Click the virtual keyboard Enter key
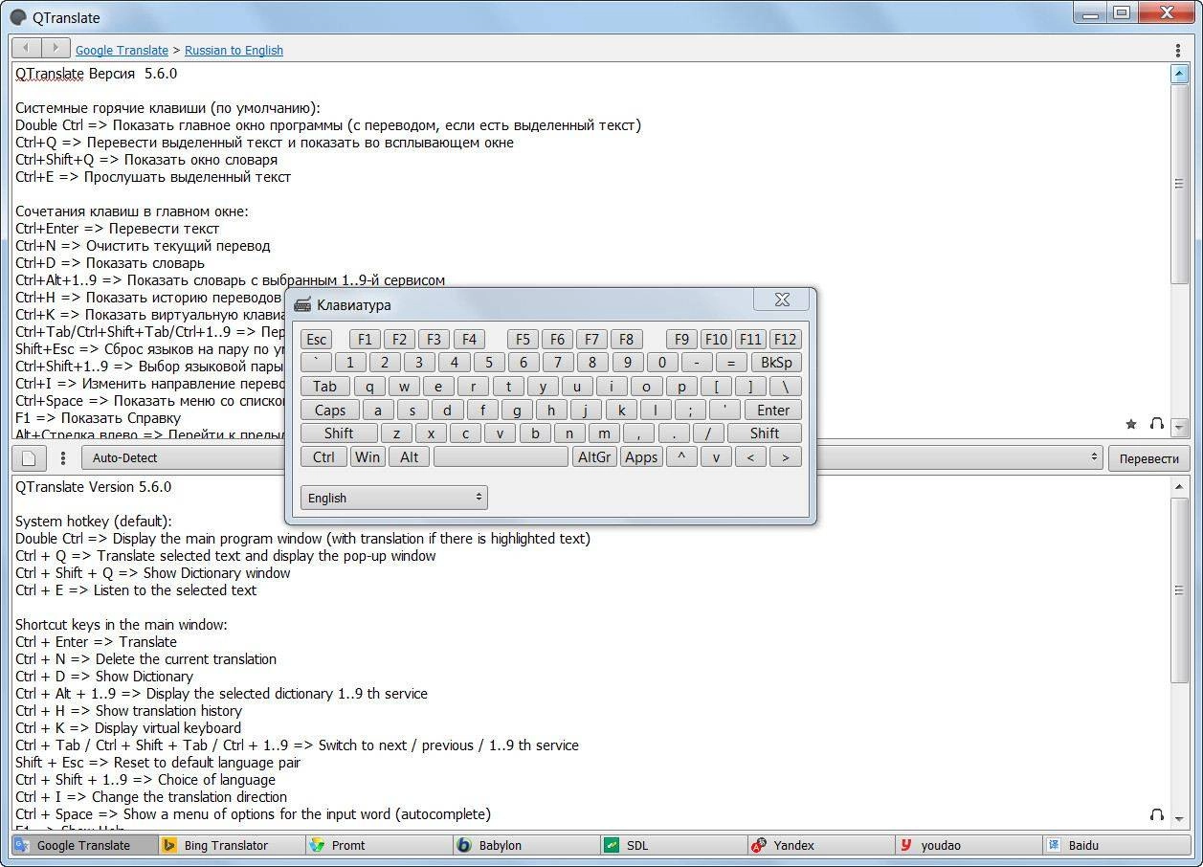Image resolution: width=1203 pixels, height=867 pixels. pos(773,410)
